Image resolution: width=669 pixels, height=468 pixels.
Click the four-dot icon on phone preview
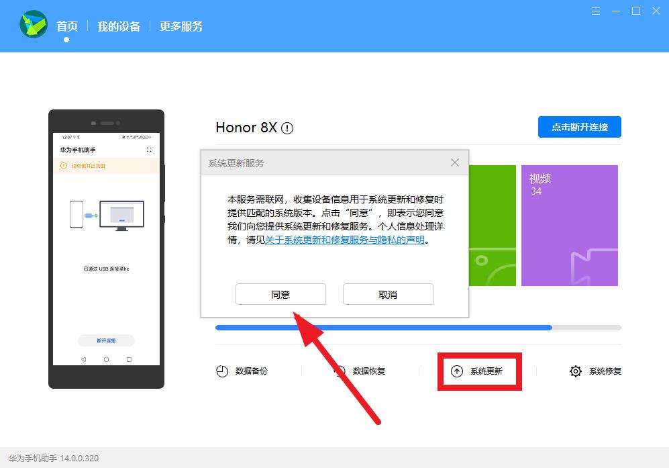[x=149, y=150]
